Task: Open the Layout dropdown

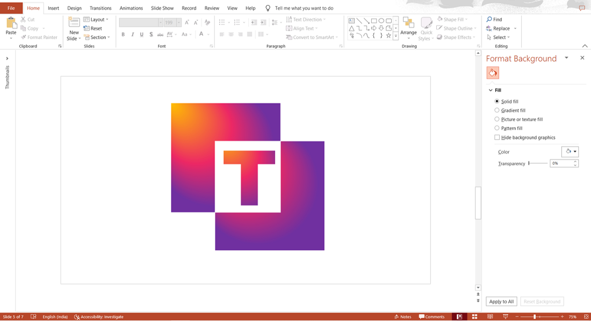Action: coord(96,19)
